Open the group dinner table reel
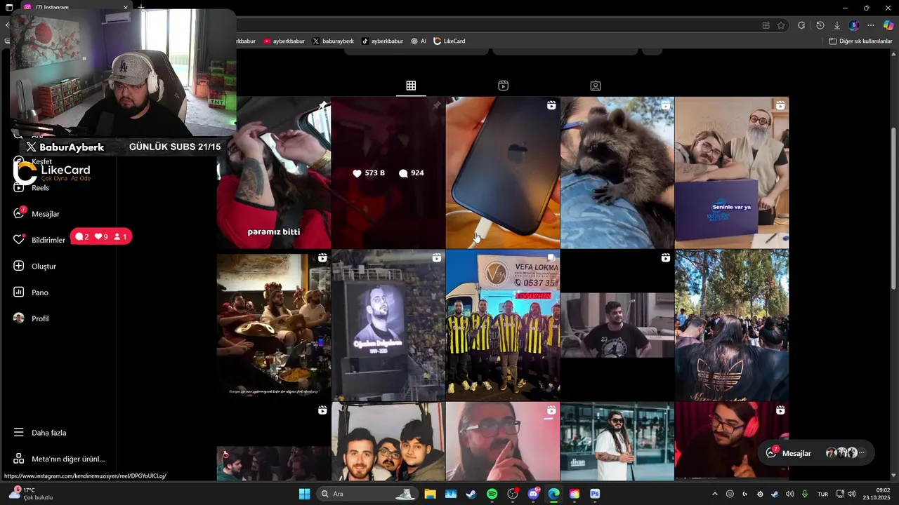 pyautogui.click(x=273, y=325)
